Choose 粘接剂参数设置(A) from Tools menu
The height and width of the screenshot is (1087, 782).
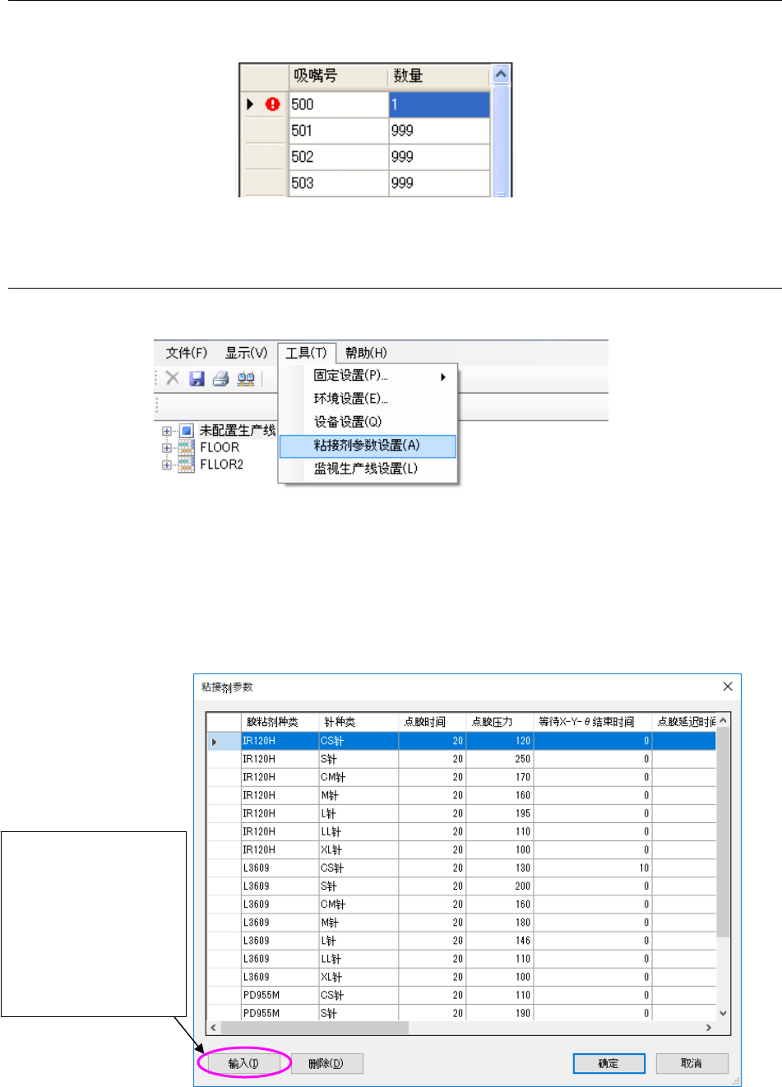367,446
